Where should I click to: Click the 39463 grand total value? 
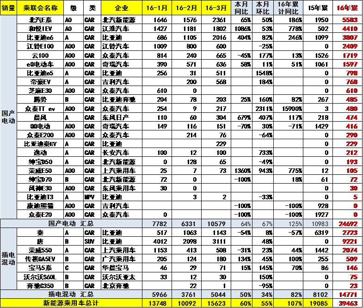click(348, 303)
